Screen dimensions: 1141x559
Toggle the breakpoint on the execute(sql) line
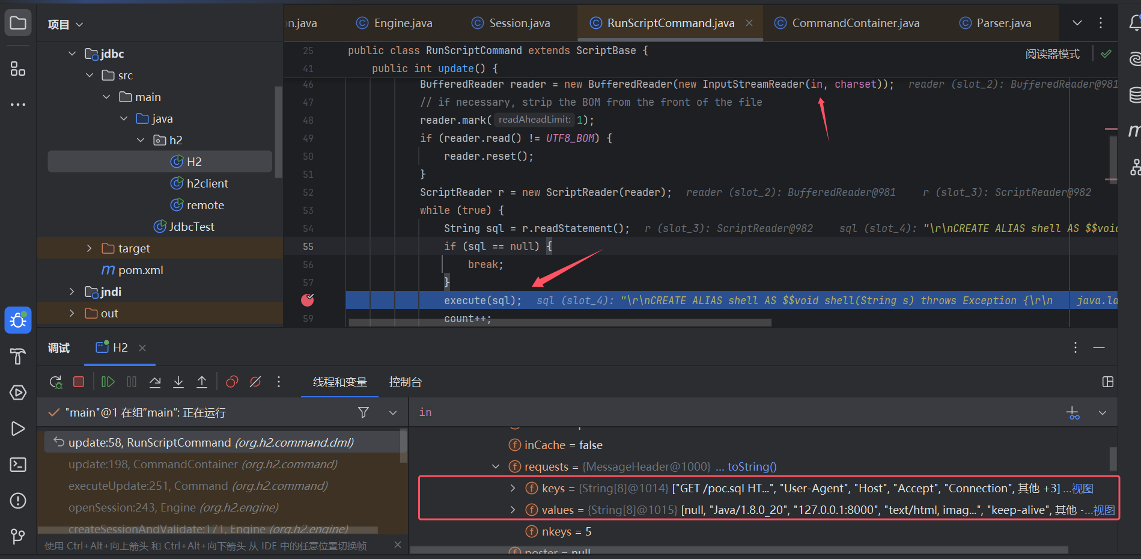click(308, 300)
